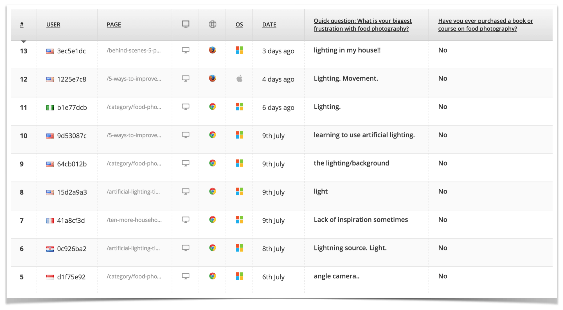Sort by the OS column header

239,25
